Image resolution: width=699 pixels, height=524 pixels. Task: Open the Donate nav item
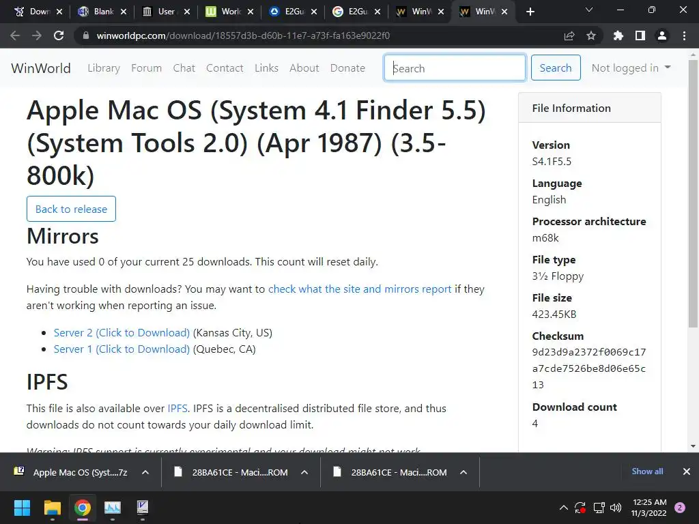coord(347,68)
